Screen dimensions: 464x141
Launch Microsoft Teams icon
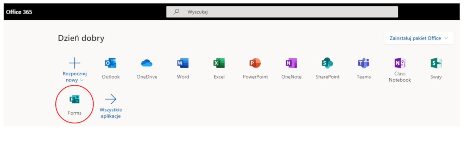[364, 63]
